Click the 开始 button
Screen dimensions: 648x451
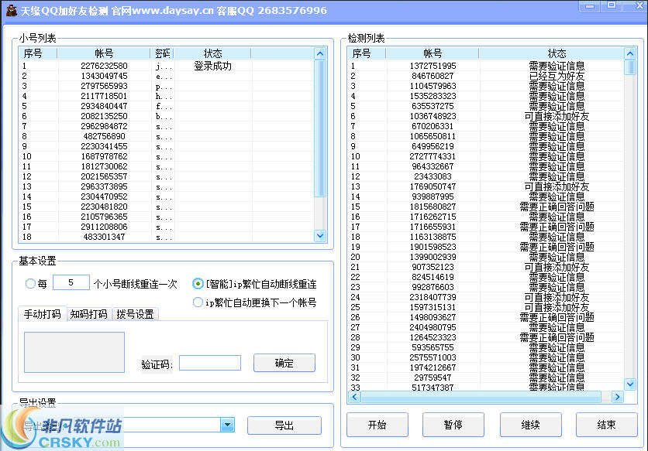(x=377, y=425)
